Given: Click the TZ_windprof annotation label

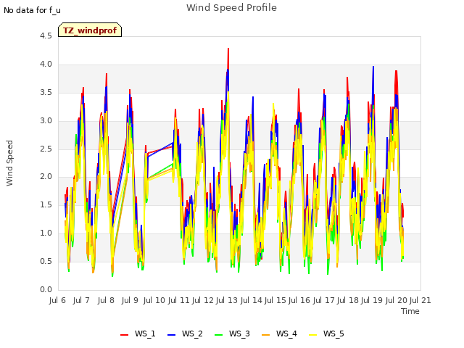Looking at the screenshot, I should 90,30.
